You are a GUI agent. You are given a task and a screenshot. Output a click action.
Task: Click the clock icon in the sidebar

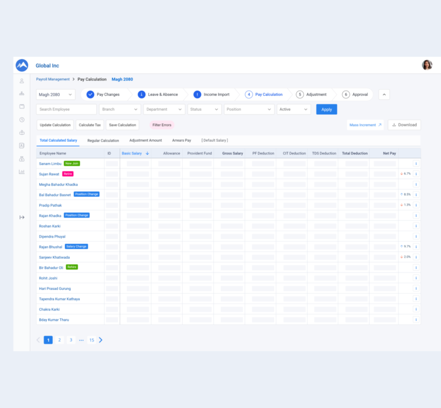[x=22, y=120]
